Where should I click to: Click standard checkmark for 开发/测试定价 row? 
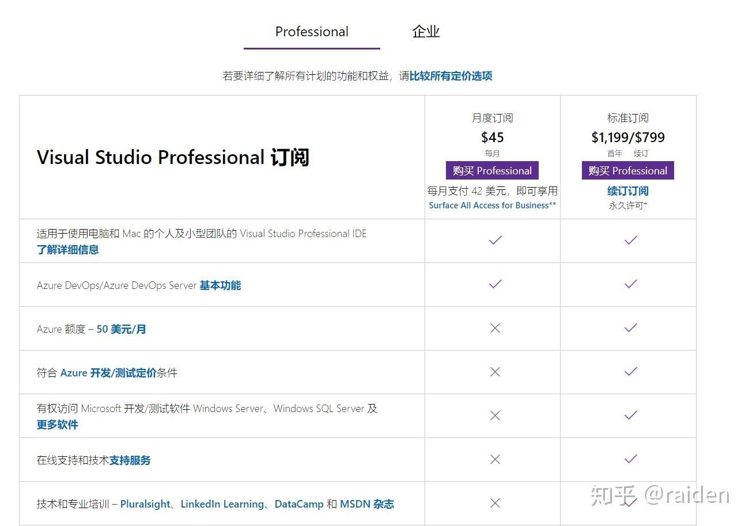click(631, 372)
